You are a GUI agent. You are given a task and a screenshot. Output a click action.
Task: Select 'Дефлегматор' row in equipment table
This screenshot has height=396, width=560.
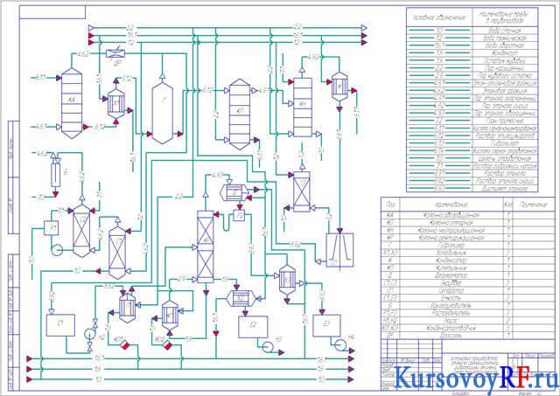468,275
